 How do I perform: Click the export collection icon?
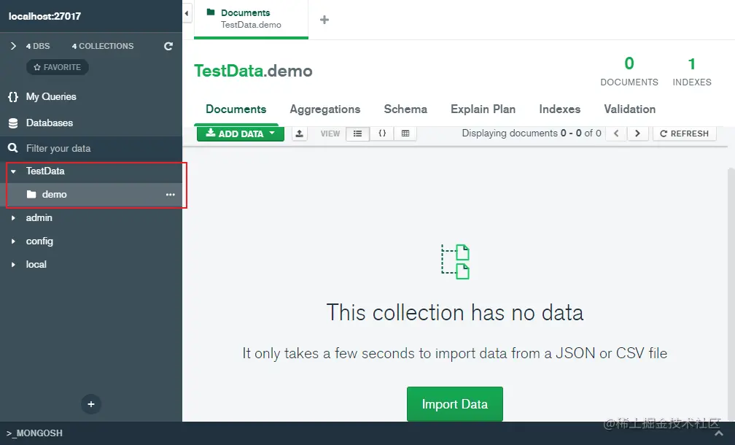300,133
